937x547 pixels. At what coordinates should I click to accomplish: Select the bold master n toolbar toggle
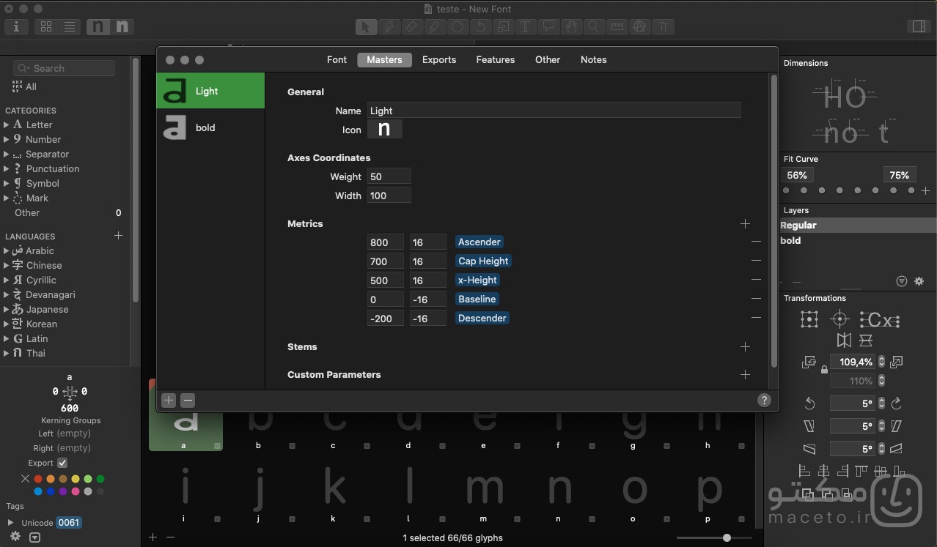click(122, 27)
